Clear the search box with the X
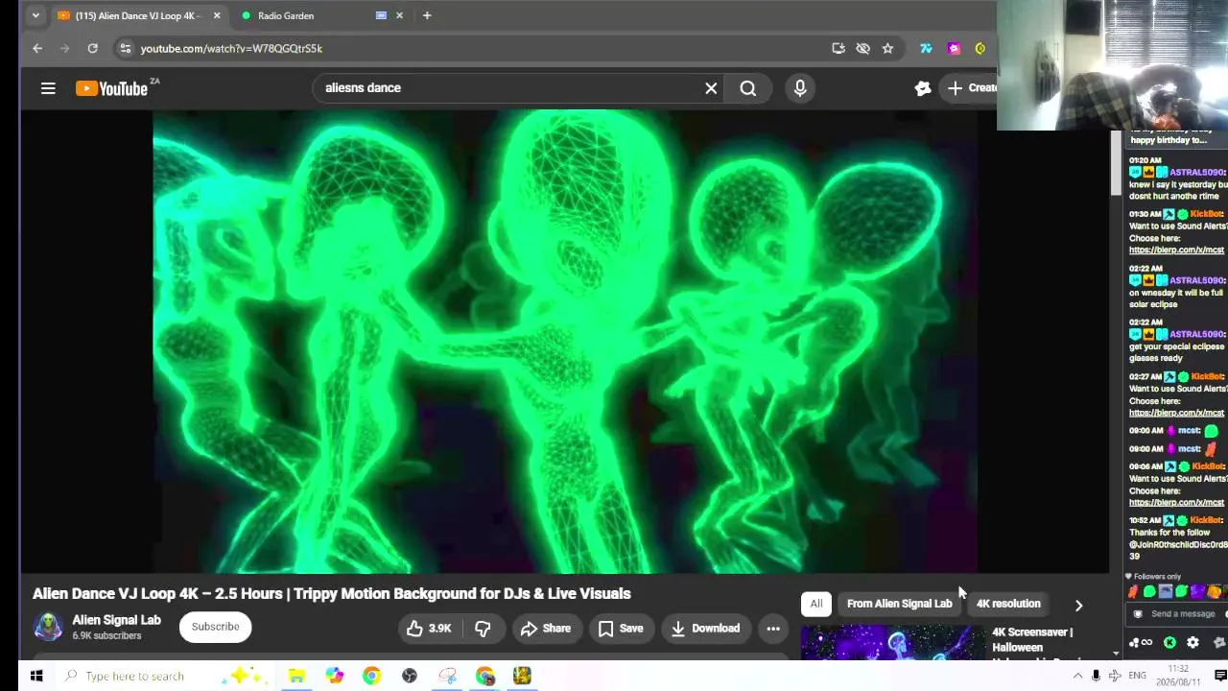This screenshot has width=1228, height=691. 711,88
